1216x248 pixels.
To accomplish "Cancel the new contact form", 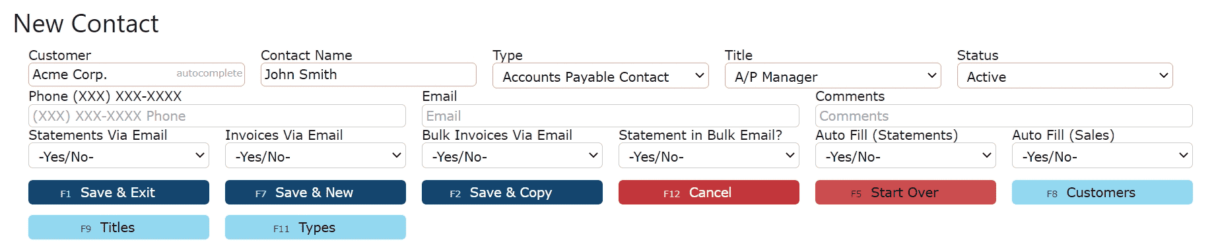I will click(x=709, y=193).
